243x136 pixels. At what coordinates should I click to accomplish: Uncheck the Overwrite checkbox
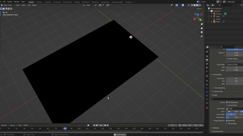coord(227,121)
